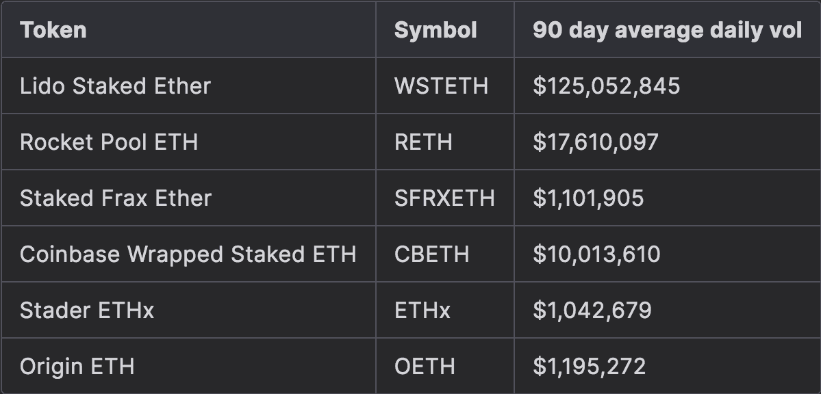Click the Lido Staked Ether cell
This screenshot has width=821, height=394.
(x=115, y=86)
